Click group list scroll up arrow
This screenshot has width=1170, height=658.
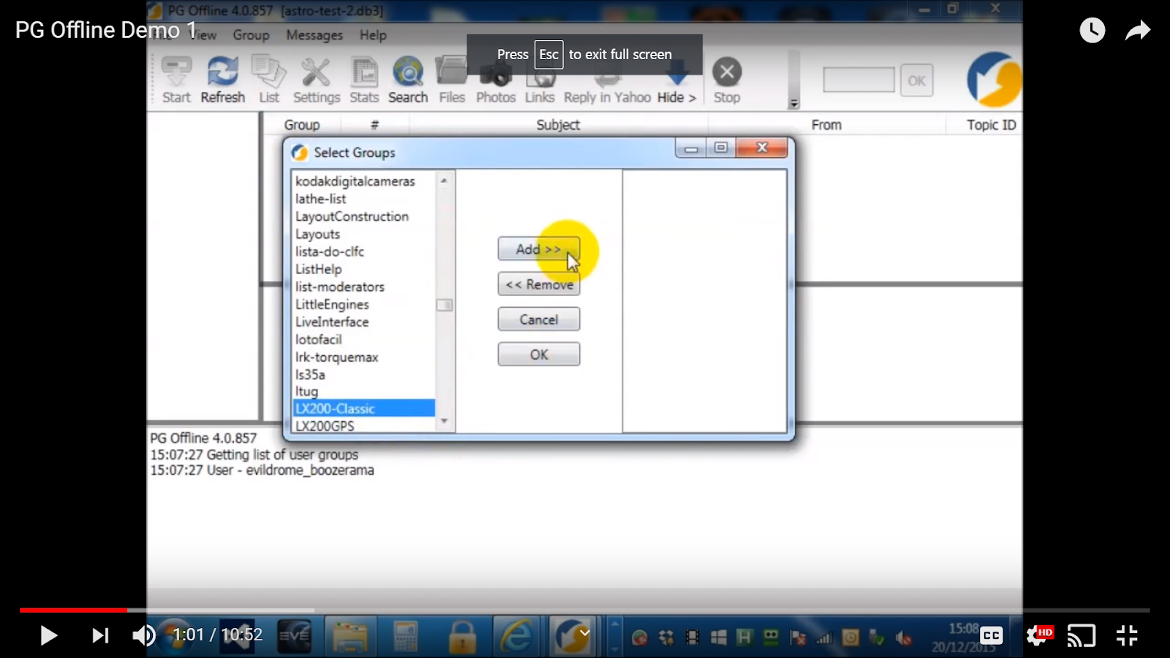tap(444, 181)
